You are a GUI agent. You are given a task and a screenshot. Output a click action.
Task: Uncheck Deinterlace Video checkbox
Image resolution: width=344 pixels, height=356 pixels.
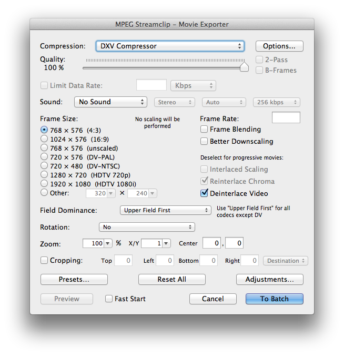point(204,193)
